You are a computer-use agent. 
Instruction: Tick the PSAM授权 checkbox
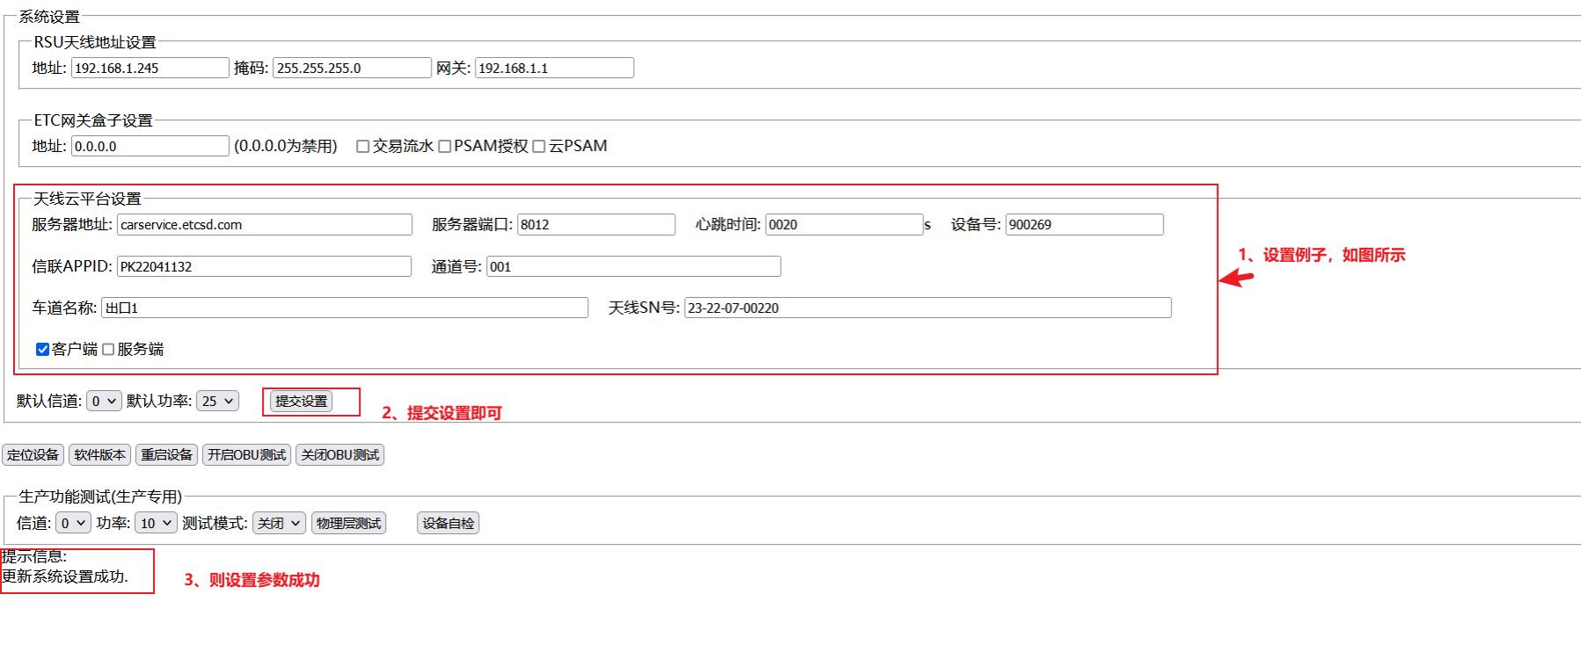(x=444, y=147)
